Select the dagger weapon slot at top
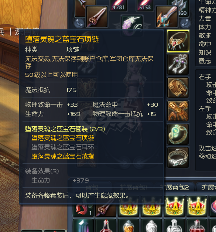The image size is (216, 232). pyautogui.click(x=97, y=17)
